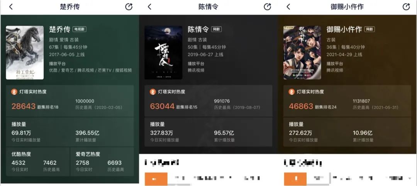The width and height of the screenshot is (417, 186).
Task: Click 灯塔 logo in 陈情令 heat card
Action: click(153, 92)
